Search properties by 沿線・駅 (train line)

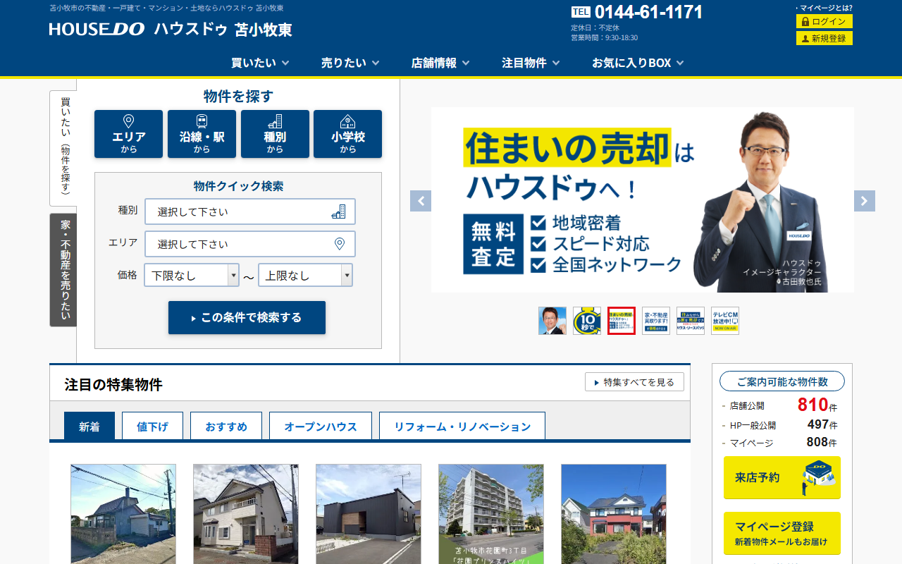pyautogui.click(x=202, y=134)
